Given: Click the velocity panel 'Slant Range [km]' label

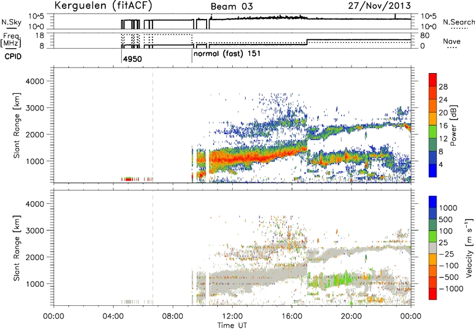Looking at the screenshot, I should coord(17,248).
